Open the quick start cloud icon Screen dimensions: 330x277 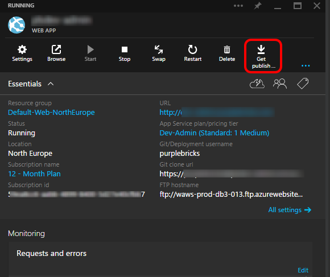coord(257,84)
